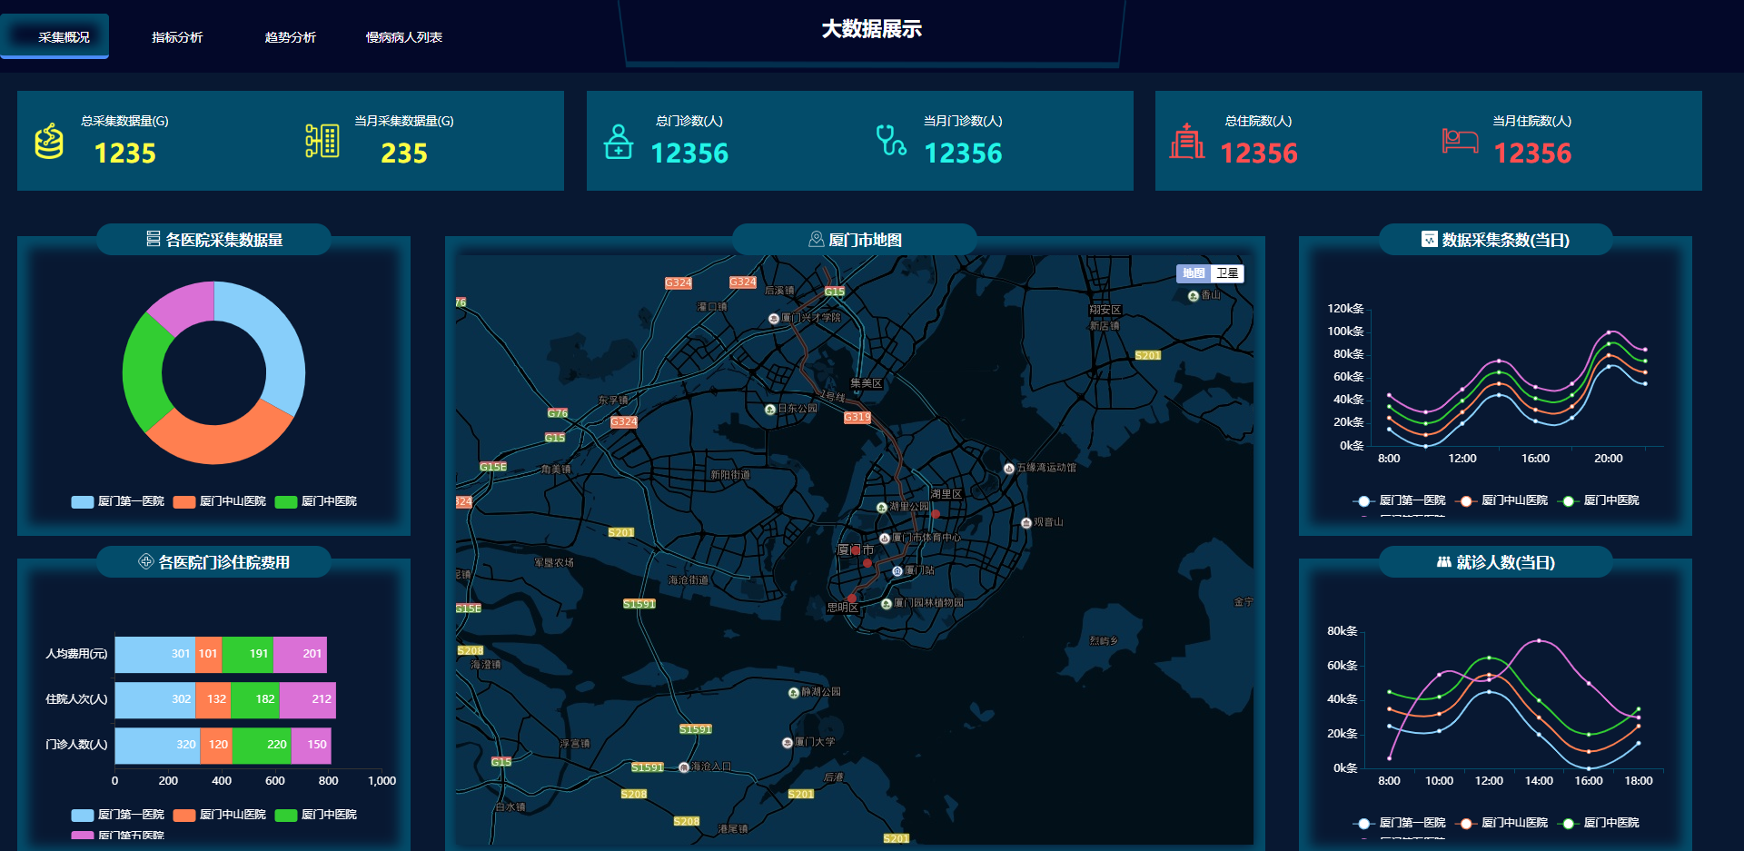Click the 132 bar segment in 住院人次

[213, 699]
